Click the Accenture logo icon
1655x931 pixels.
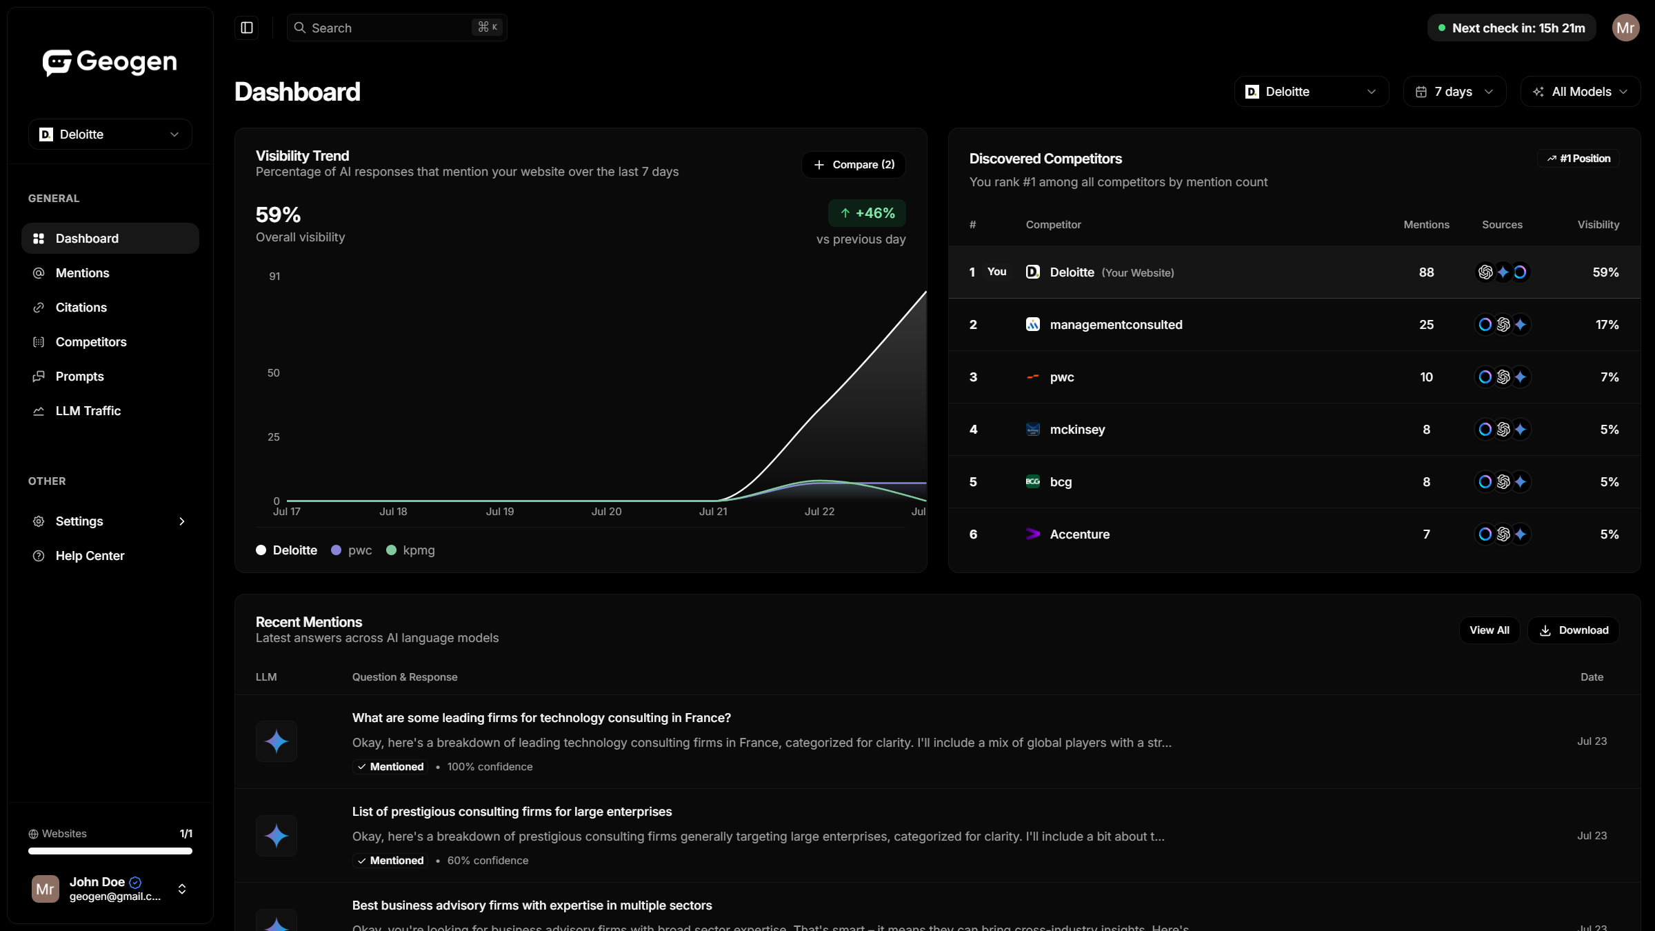coord(1033,534)
